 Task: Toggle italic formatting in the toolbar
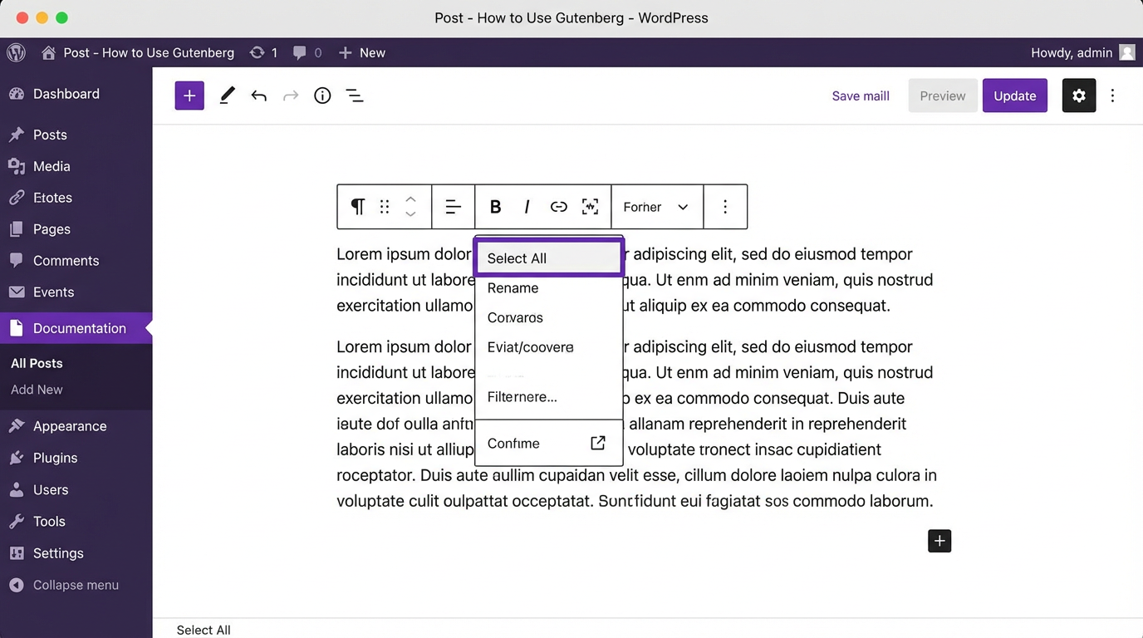(527, 206)
